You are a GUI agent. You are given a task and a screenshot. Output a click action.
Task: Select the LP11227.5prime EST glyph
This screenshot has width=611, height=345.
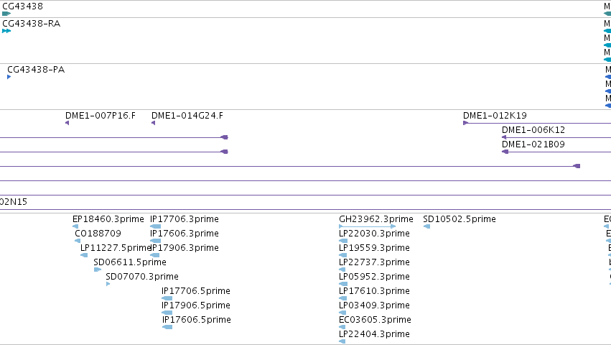tap(84, 255)
